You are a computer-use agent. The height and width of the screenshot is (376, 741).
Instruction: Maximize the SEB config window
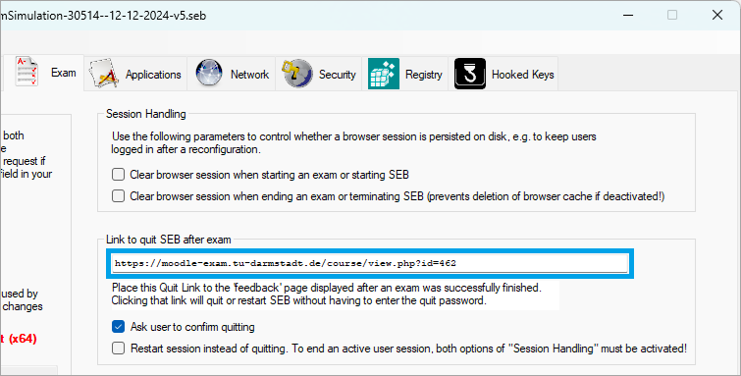coord(672,15)
